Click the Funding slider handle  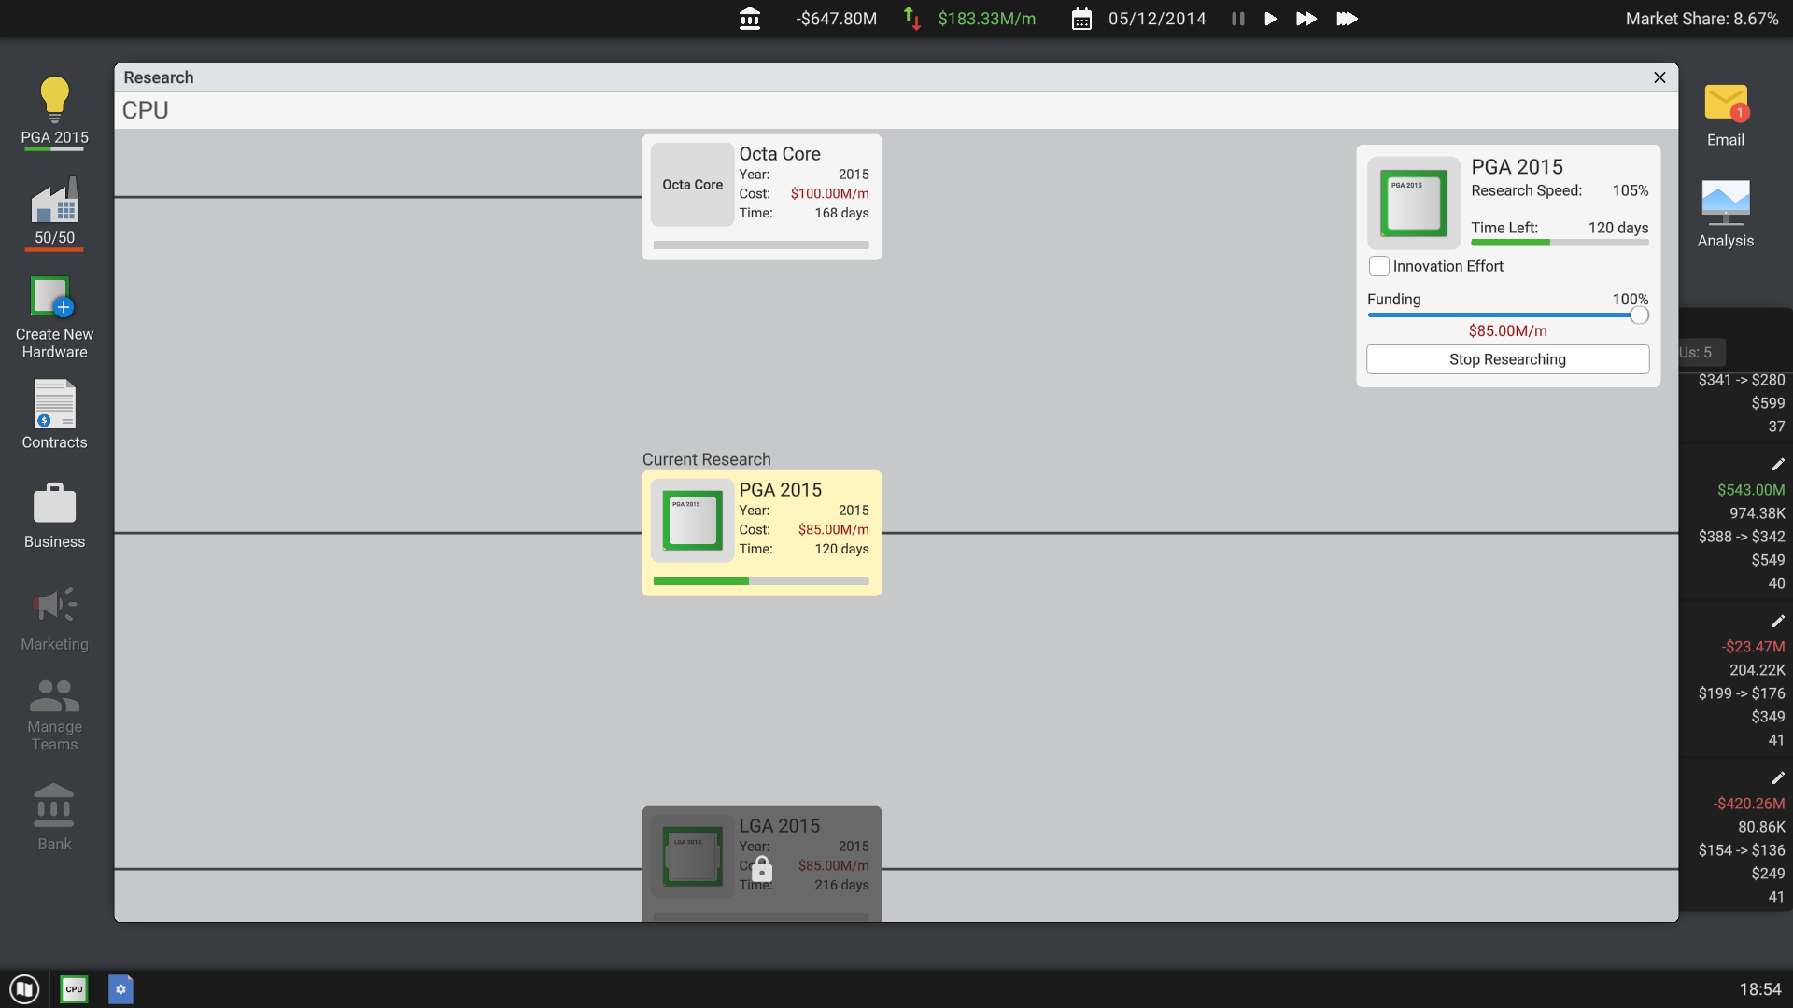coord(1639,315)
